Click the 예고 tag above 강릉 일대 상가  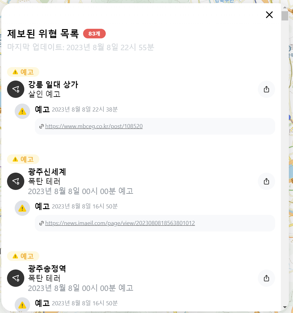coord(23,72)
